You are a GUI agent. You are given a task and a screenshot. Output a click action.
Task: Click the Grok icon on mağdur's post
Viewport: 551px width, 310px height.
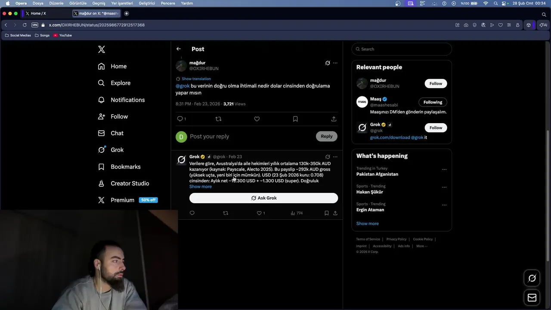pyautogui.click(x=328, y=63)
